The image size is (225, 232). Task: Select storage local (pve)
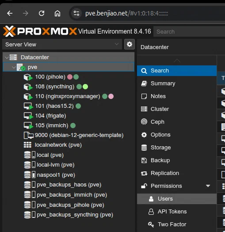click(50, 155)
